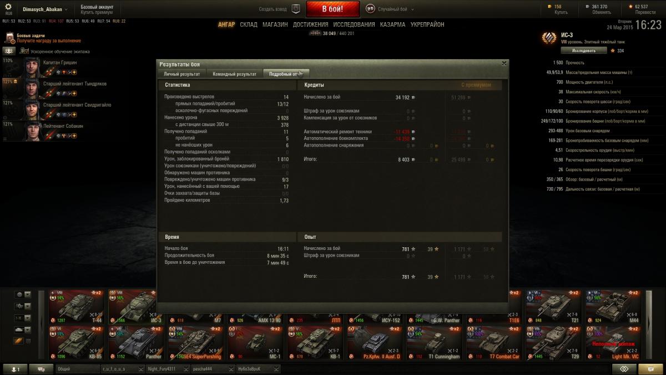Open the combat missions clipboard icon
The height and width of the screenshot is (375, 666).
point(9,38)
